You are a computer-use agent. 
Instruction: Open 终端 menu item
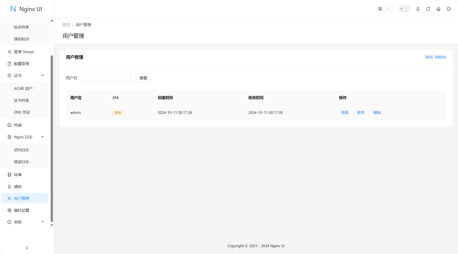click(x=25, y=125)
